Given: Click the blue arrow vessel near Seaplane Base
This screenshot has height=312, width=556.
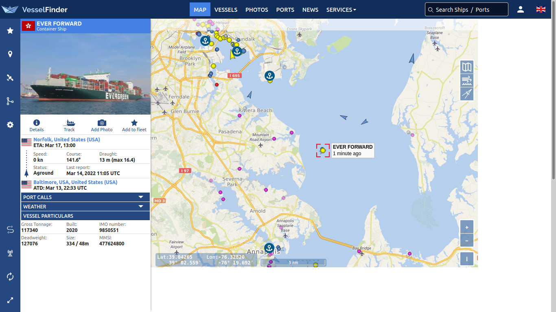Looking at the screenshot, I should tap(412, 58).
